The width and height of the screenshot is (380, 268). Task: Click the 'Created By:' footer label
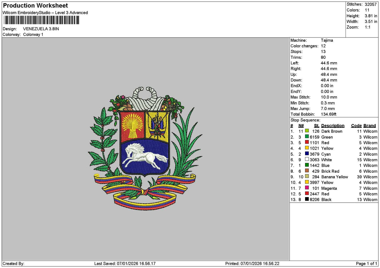[13, 264]
